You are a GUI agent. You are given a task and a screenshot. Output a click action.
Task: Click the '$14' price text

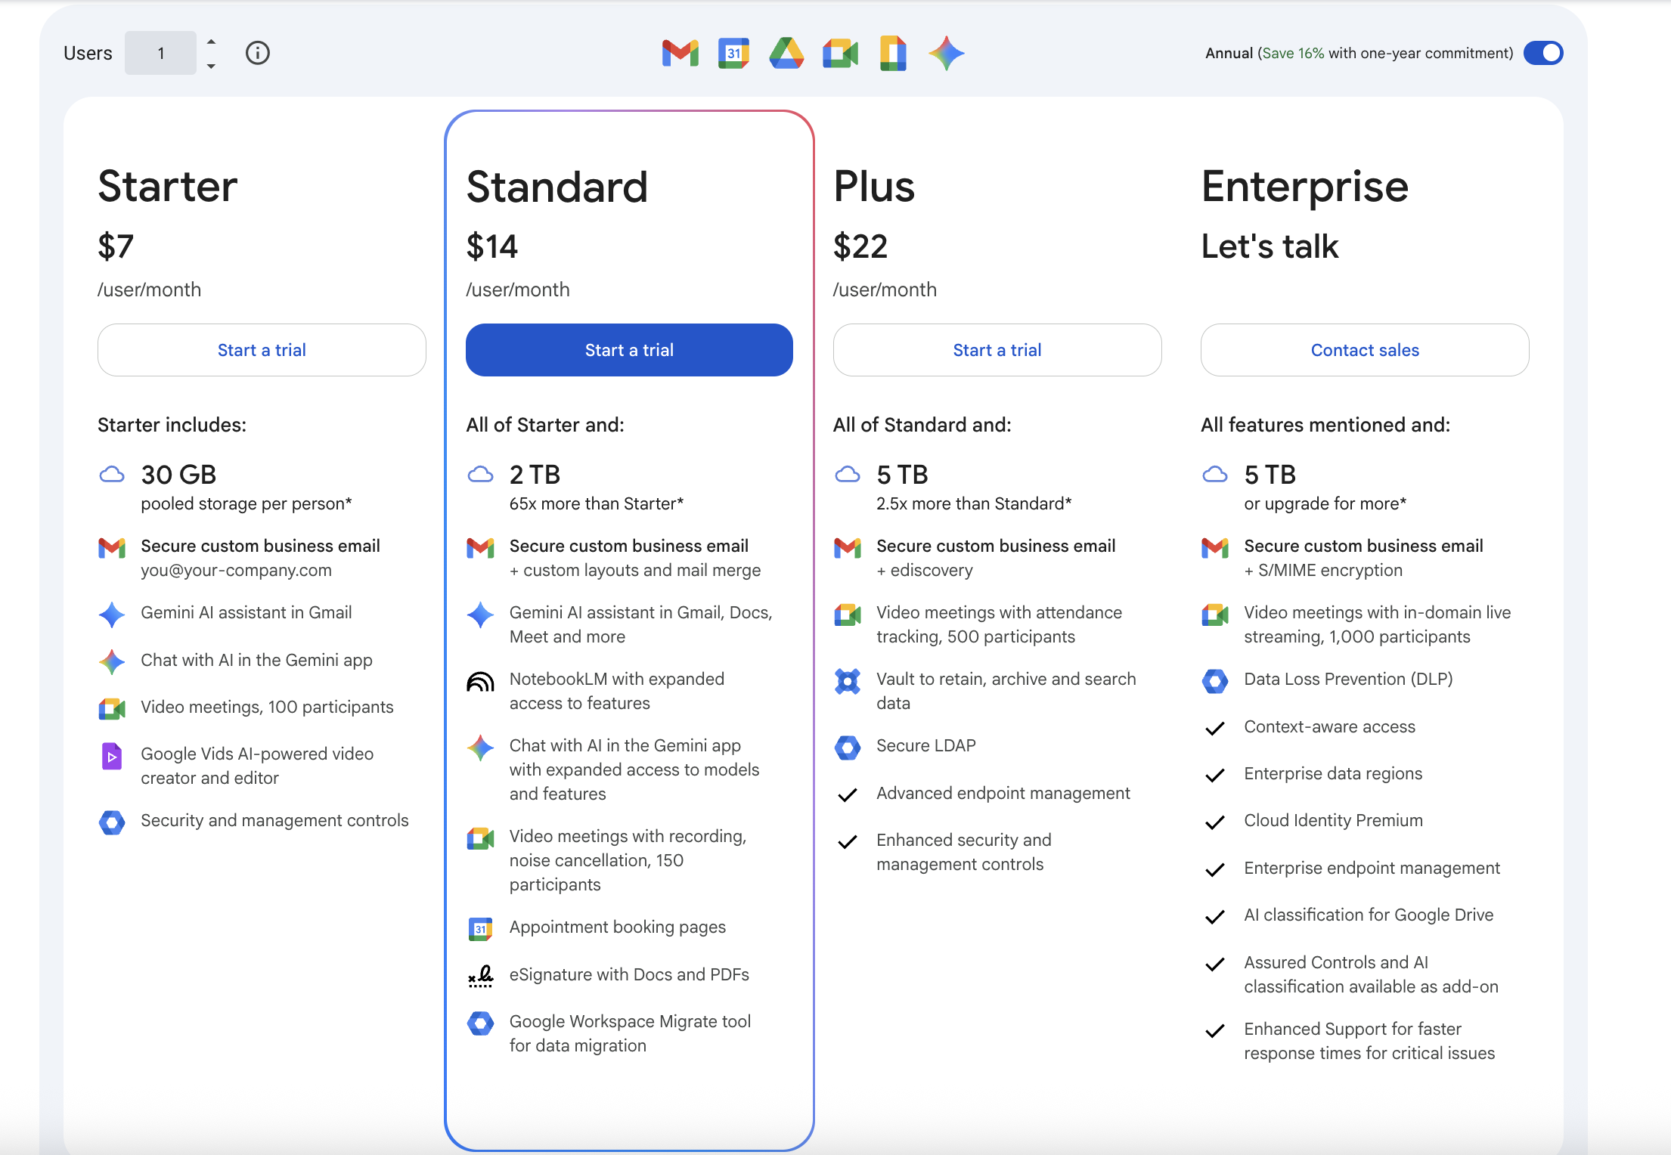point(492,246)
